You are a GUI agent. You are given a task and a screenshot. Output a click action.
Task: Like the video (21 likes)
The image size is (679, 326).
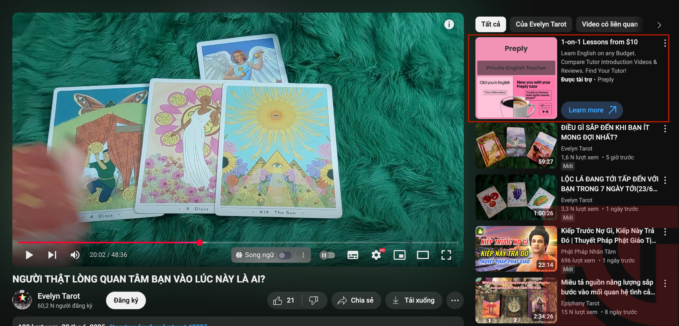(284, 300)
